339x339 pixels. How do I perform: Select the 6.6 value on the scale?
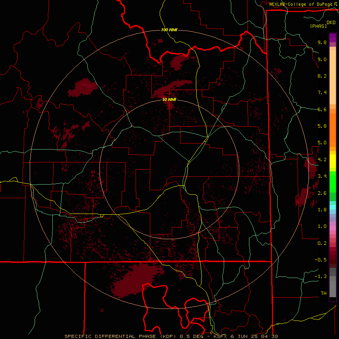pos(322,109)
